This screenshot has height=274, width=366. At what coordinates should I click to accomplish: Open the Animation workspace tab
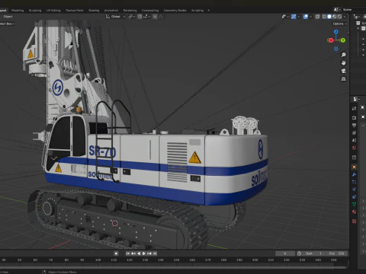coord(111,11)
